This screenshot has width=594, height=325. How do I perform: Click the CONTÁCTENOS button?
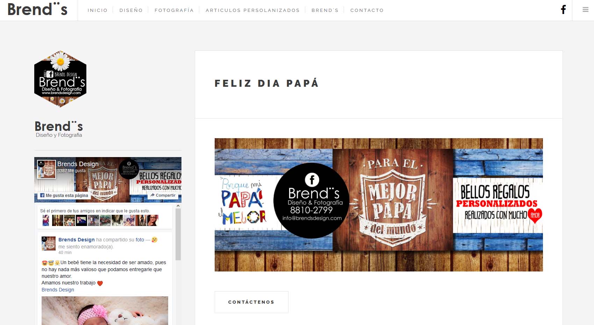251,302
